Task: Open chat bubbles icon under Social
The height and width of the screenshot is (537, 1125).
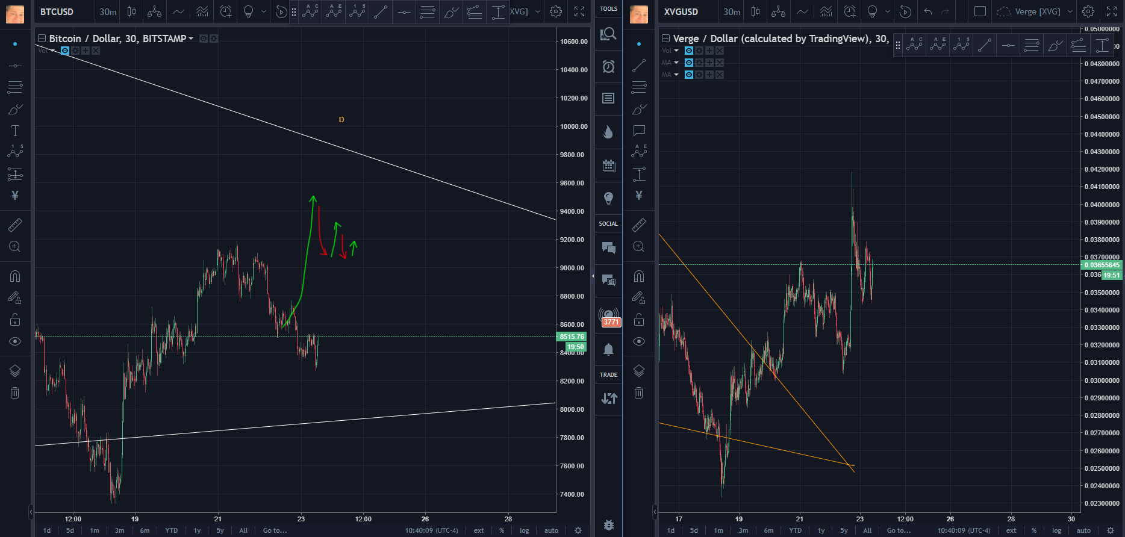Action: pyautogui.click(x=608, y=247)
